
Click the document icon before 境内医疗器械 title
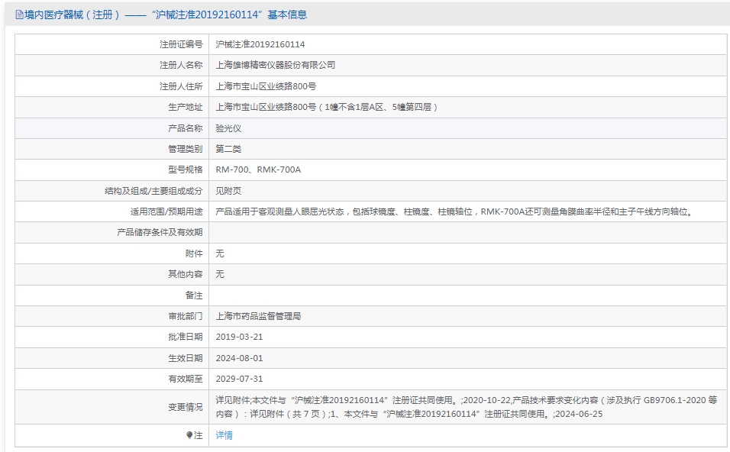pyautogui.click(x=19, y=15)
